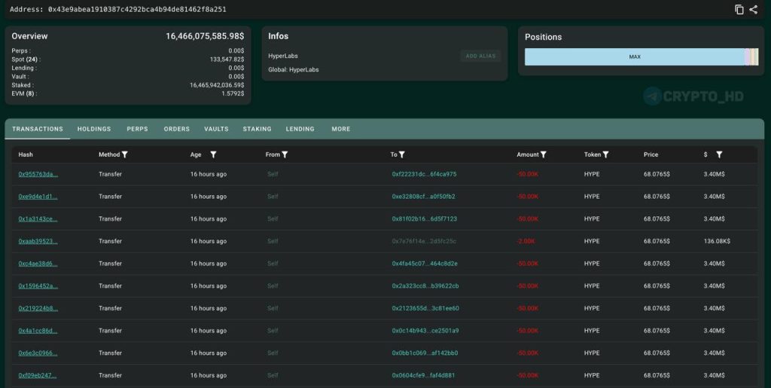Open recipient address 0x0c14b943...ce2501a9
Image resolution: width=771 pixels, height=388 pixels.
coord(425,331)
